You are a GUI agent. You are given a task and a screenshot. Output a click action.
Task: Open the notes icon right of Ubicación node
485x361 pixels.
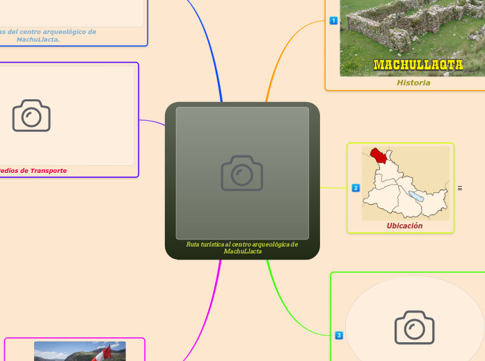460,188
